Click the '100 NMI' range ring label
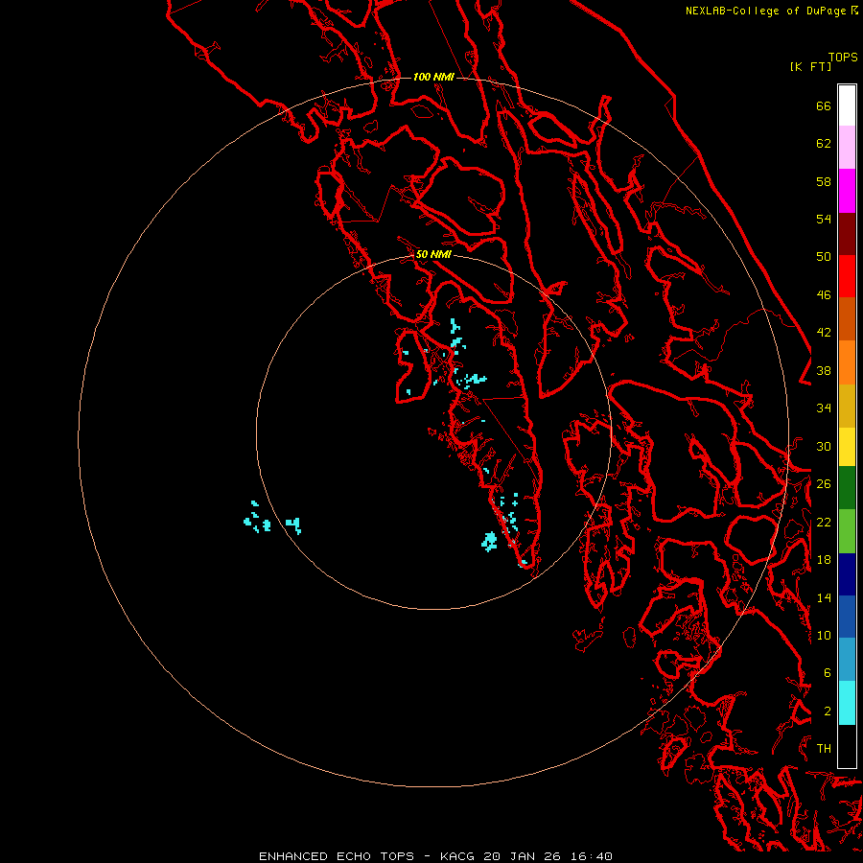Viewport: 863px width, 863px height. pyautogui.click(x=433, y=77)
